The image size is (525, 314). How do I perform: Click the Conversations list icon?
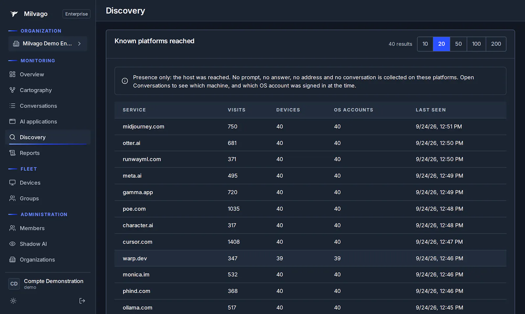(12, 106)
